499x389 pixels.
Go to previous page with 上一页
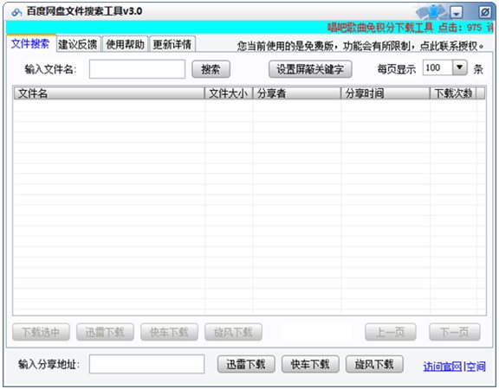point(391,332)
